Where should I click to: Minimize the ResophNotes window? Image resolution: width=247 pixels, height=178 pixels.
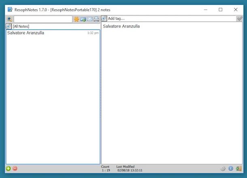click(x=206, y=10)
